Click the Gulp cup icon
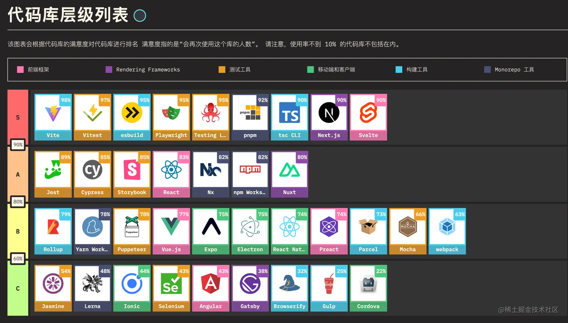This screenshot has height=323, width=568. (329, 283)
